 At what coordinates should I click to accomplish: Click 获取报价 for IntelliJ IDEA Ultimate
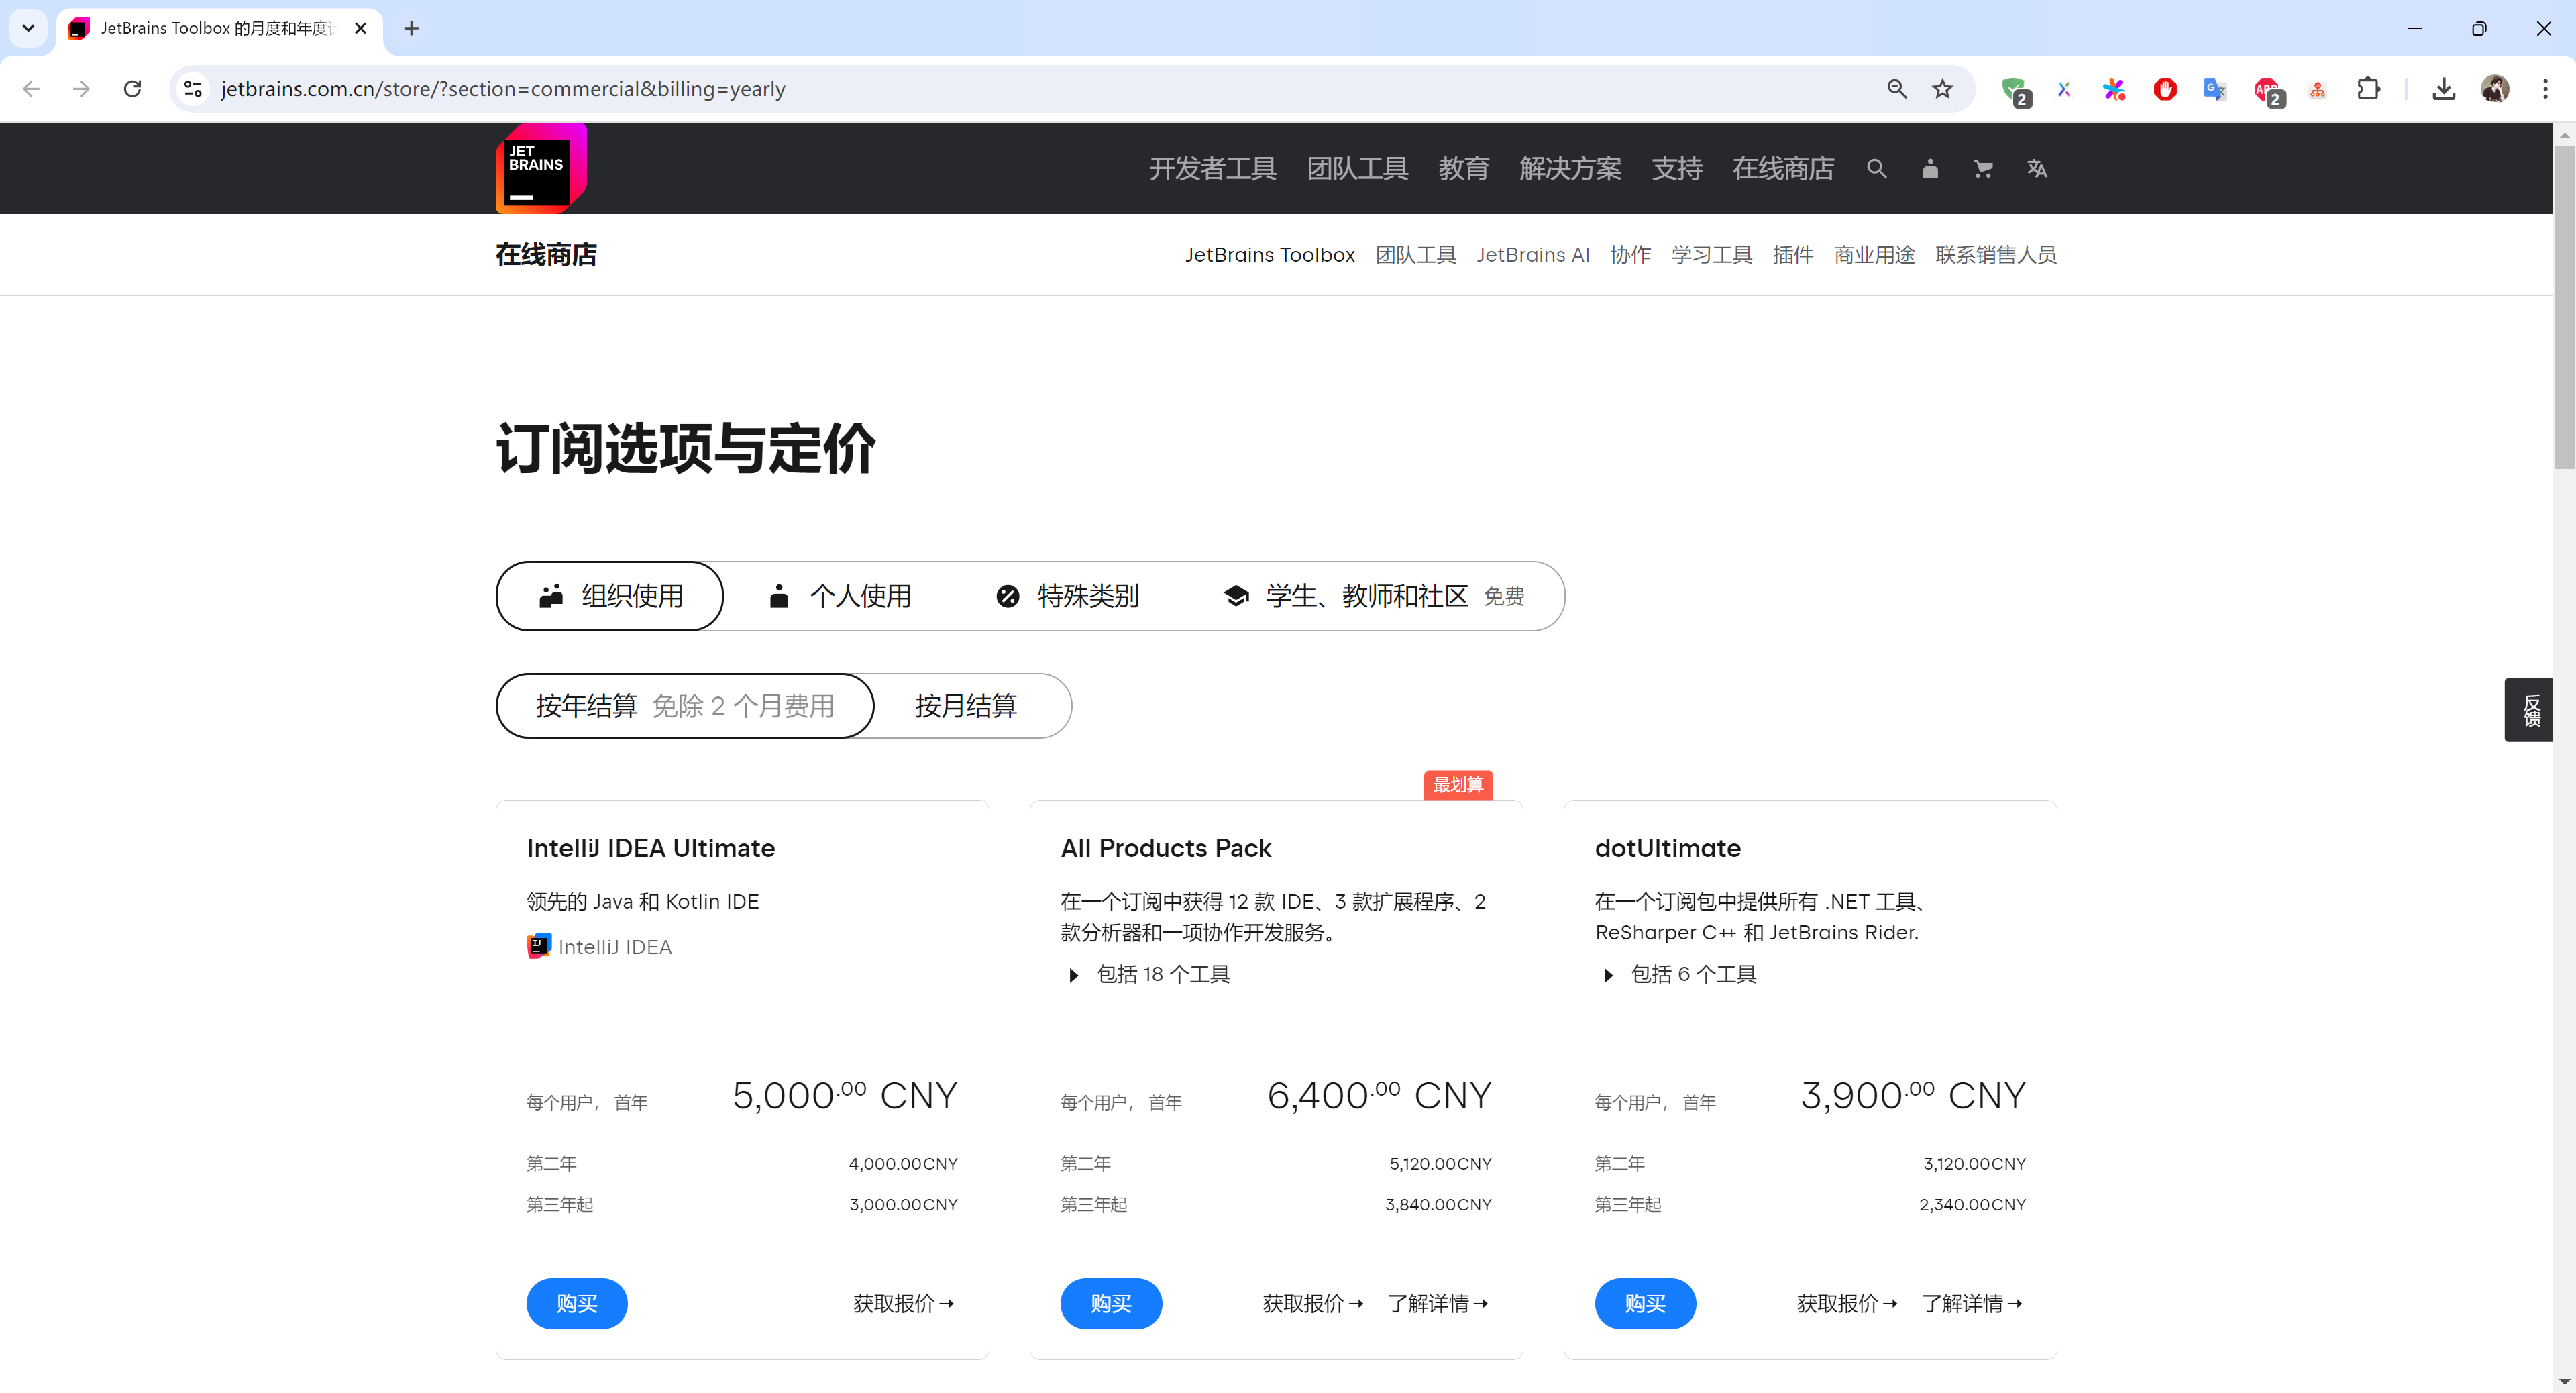[x=903, y=1303]
